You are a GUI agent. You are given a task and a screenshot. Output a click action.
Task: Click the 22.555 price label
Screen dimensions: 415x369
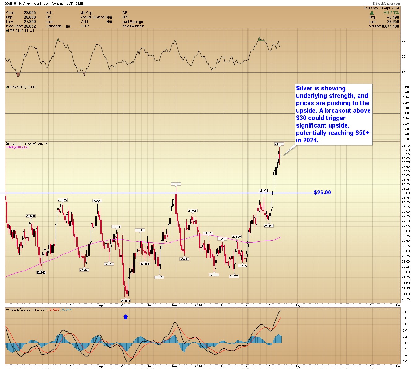[x=109, y=264]
